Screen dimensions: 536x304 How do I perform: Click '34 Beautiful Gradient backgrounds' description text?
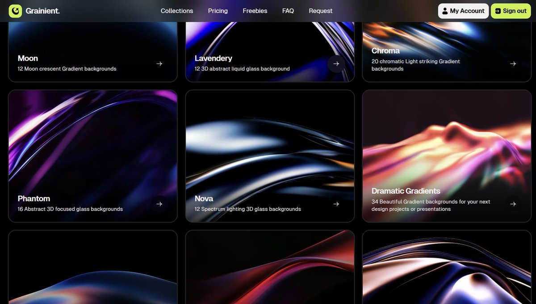click(431, 206)
